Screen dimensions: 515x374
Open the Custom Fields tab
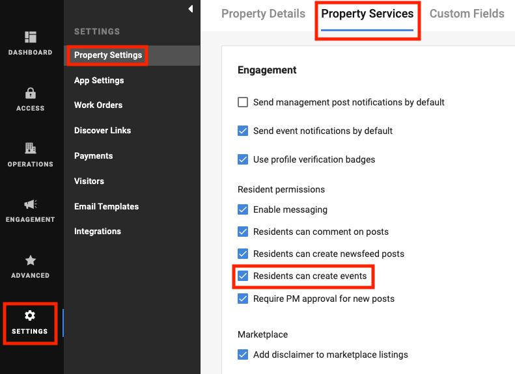click(x=466, y=14)
